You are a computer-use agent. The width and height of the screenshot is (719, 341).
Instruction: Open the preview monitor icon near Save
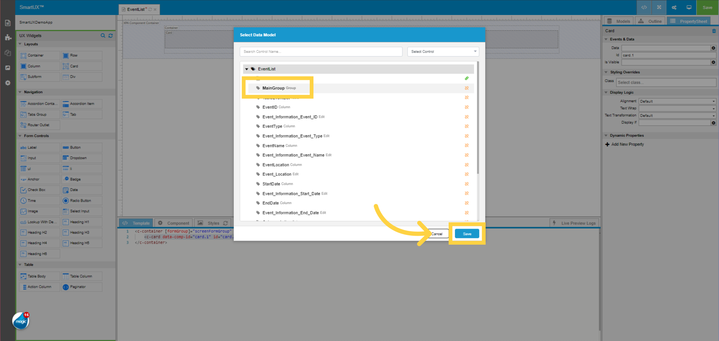pos(689,7)
